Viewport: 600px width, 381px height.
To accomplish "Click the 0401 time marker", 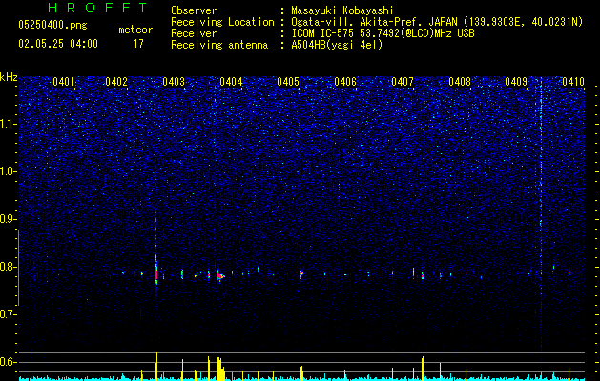I will (x=64, y=82).
